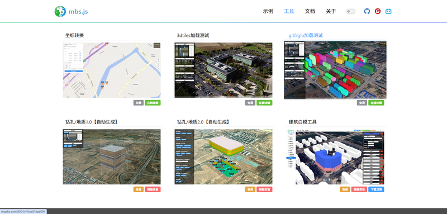Open the 文档 menu item

pos(310,11)
